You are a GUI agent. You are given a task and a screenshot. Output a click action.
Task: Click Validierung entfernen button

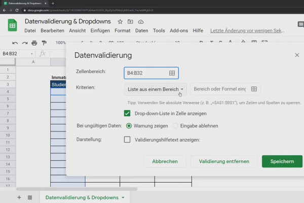point(224,161)
